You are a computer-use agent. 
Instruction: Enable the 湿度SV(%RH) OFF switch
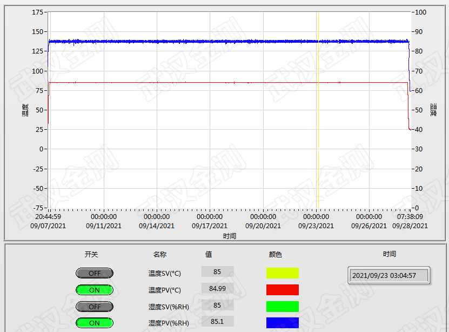(x=94, y=307)
